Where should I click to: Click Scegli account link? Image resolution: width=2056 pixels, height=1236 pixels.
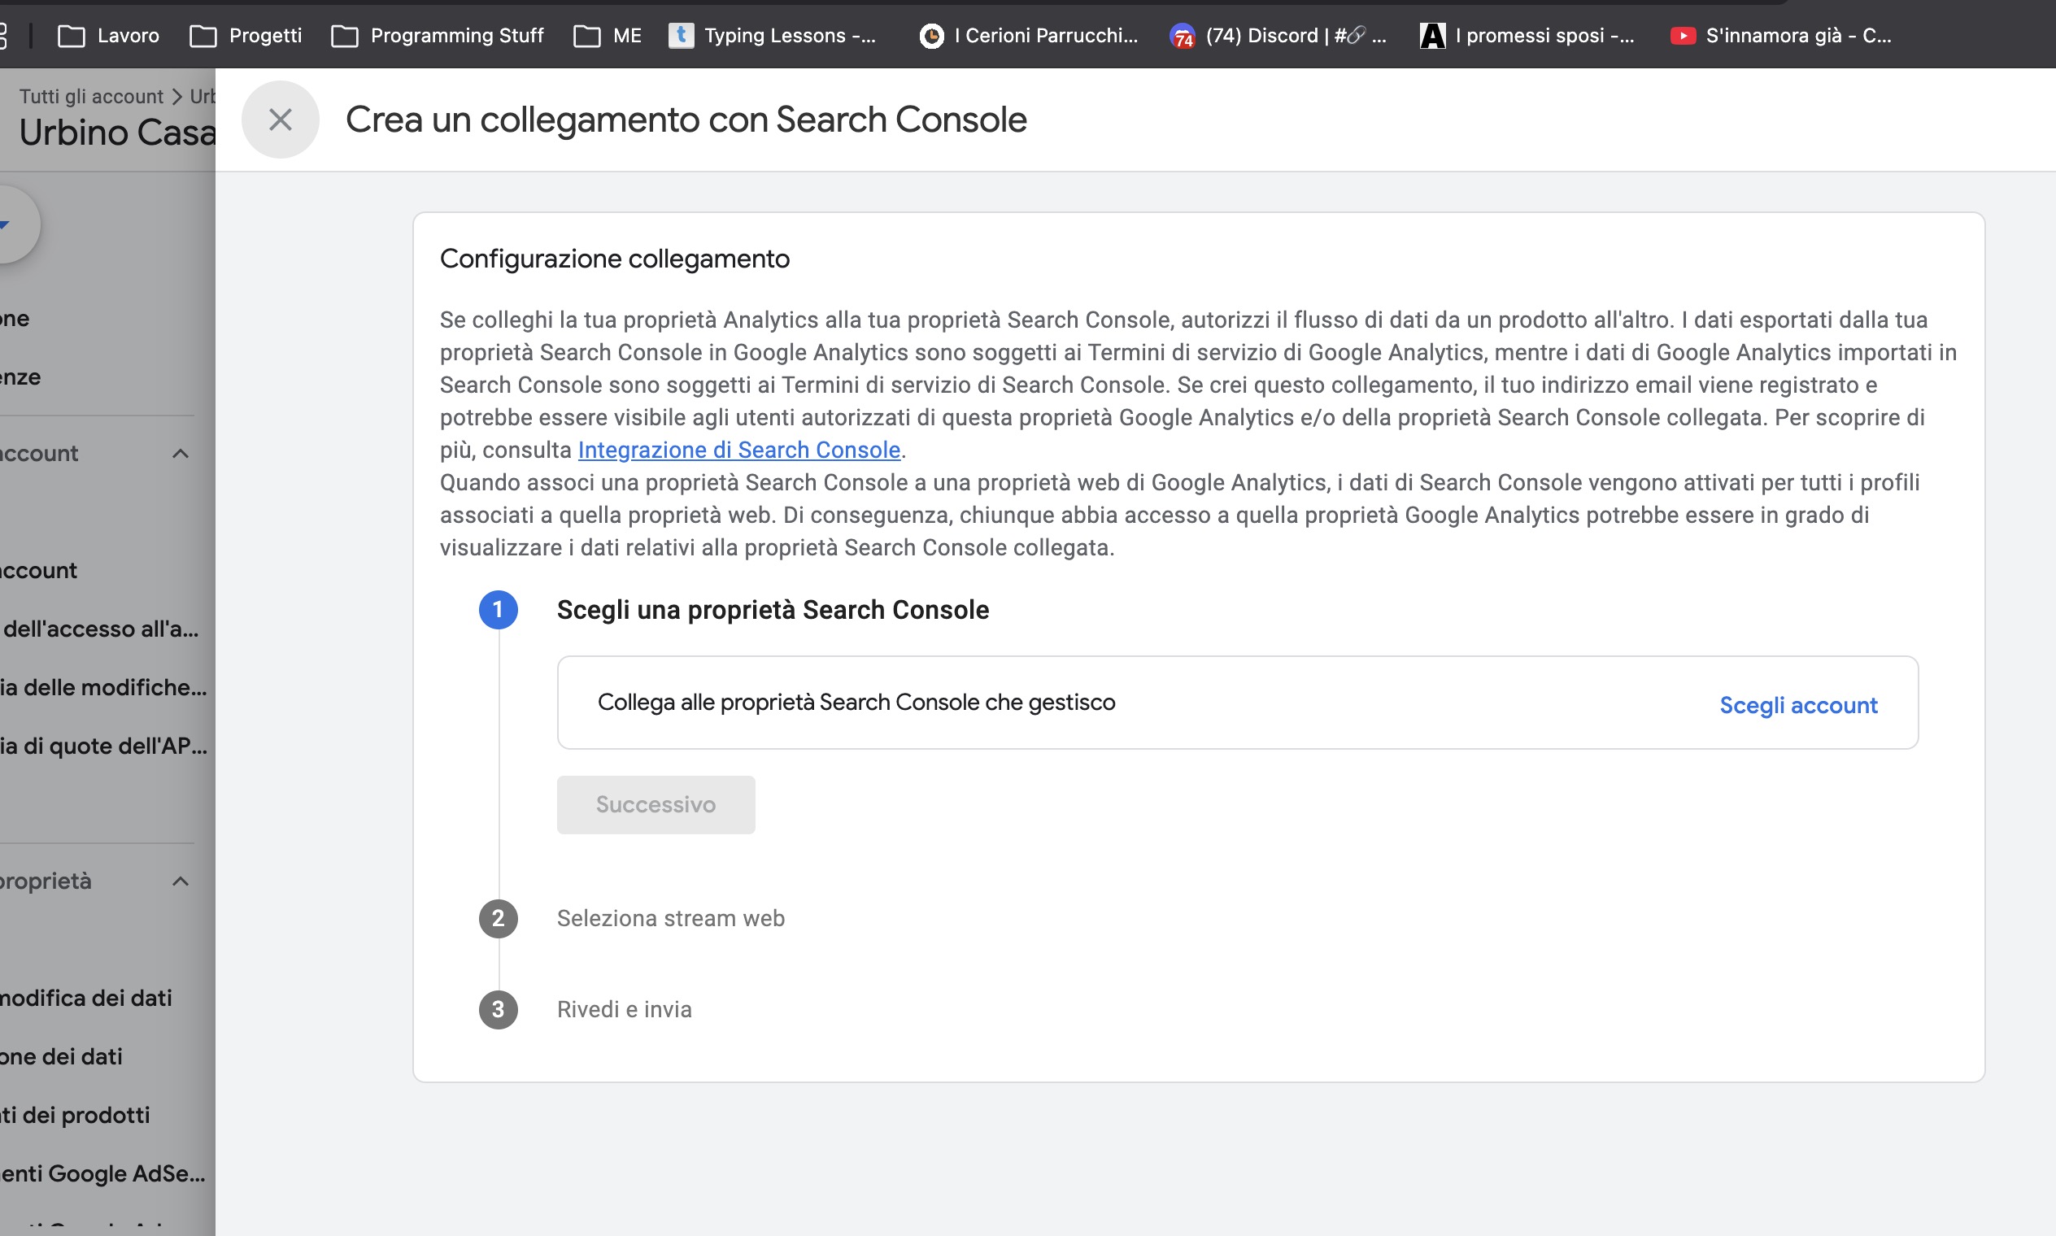pos(1797,706)
